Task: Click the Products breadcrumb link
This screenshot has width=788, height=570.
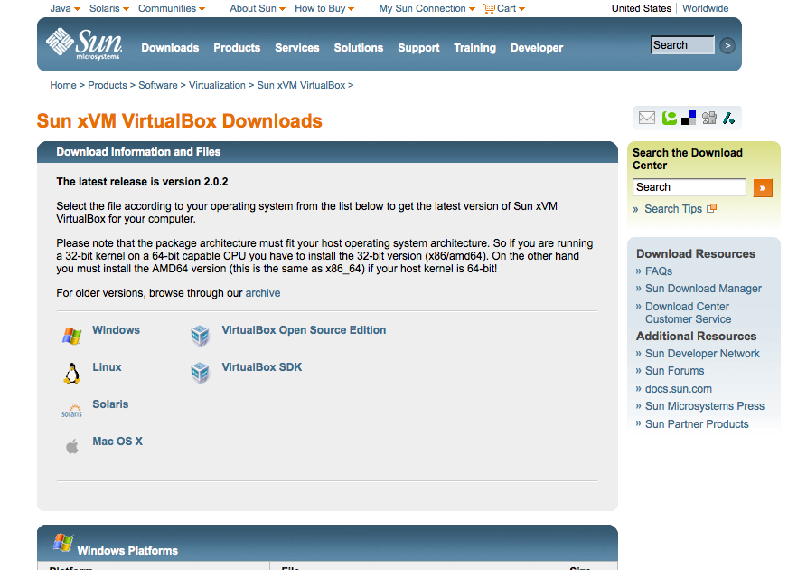Action: (108, 85)
